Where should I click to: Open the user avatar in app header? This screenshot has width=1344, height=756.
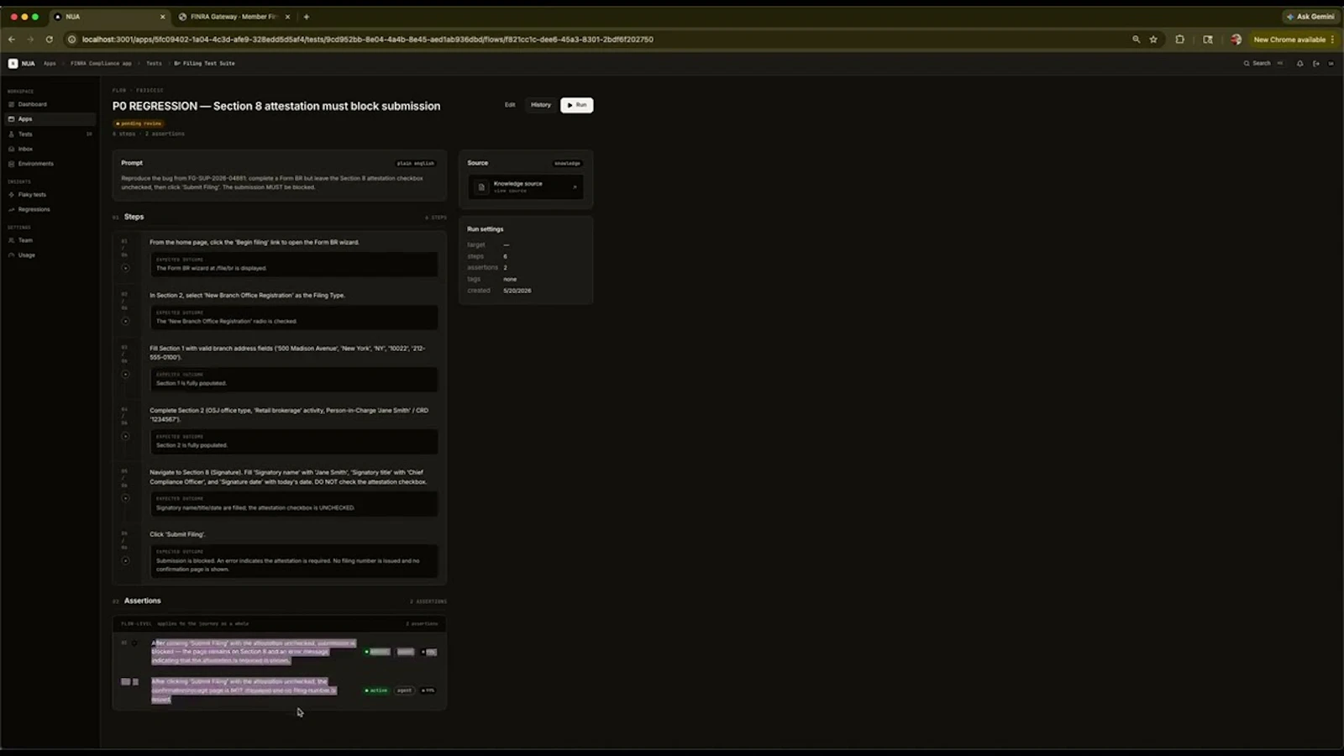pyautogui.click(x=1331, y=63)
